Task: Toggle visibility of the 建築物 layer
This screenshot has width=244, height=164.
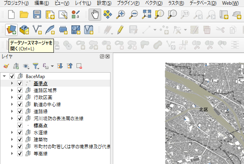Action: (x=20, y=139)
